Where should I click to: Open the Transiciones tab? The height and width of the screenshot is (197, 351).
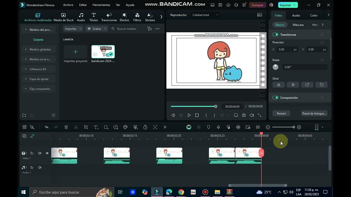[x=109, y=17]
